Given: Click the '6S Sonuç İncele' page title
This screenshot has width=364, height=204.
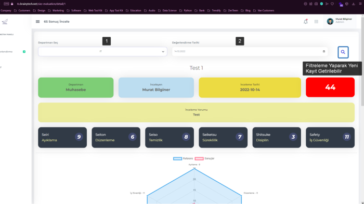Looking at the screenshot, I should point(57,21).
